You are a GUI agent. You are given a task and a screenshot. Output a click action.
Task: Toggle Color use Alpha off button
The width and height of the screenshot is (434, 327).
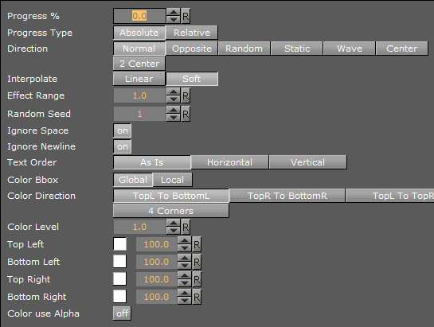pos(122,313)
